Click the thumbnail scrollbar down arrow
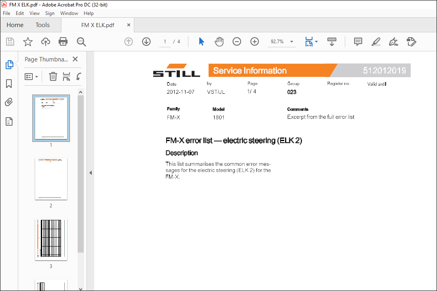This screenshot has width=437, height=291. point(80,289)
